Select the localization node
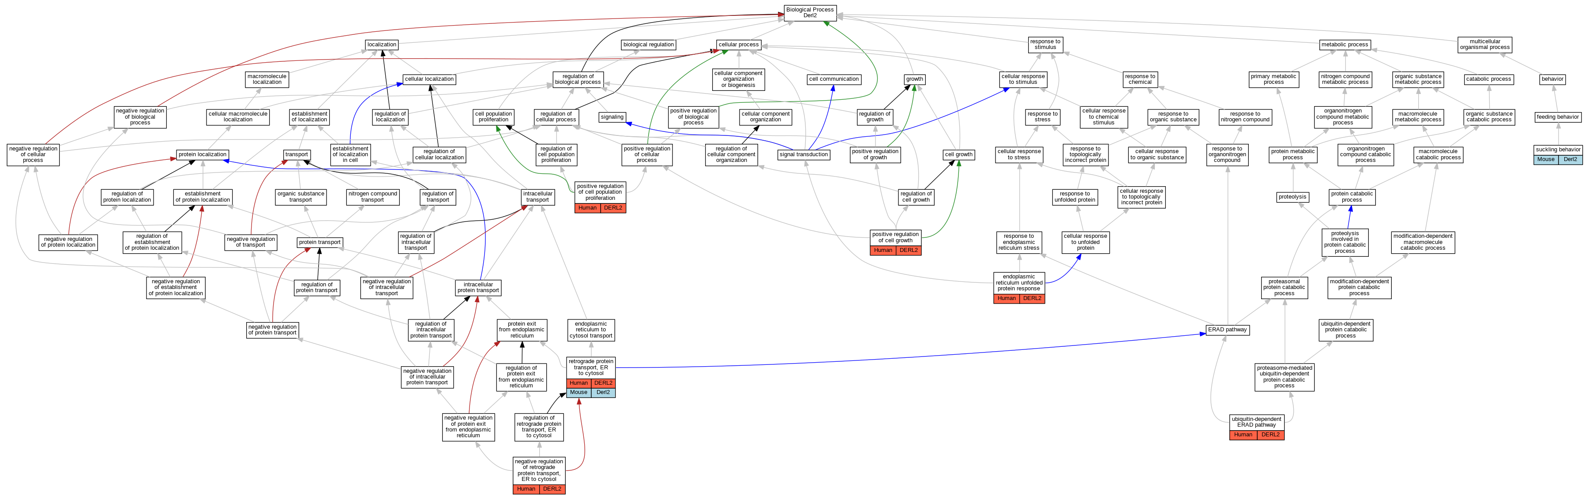1589x499 pixels. click(382, 45)
